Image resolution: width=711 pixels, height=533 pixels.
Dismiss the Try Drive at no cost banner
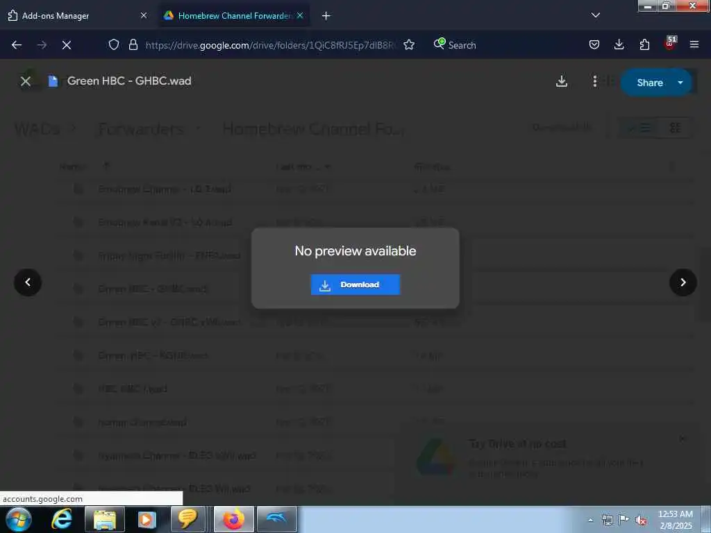pyautogui.click(x=683, y=439)
